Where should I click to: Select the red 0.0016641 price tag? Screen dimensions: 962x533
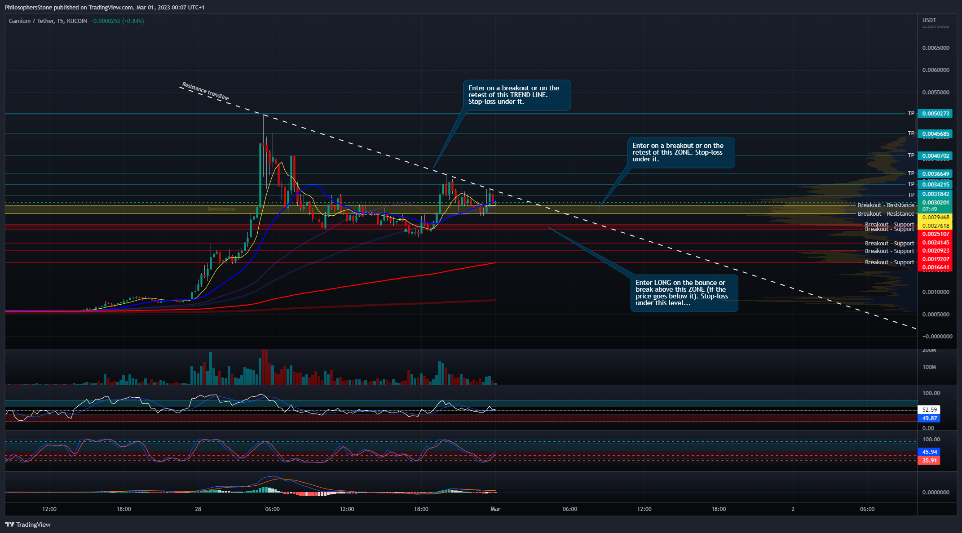click(936, 267)
